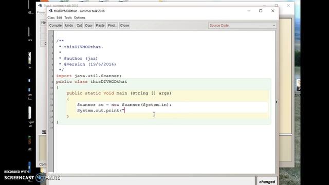Undo the last edit with Undo button

tap(69, 25)
